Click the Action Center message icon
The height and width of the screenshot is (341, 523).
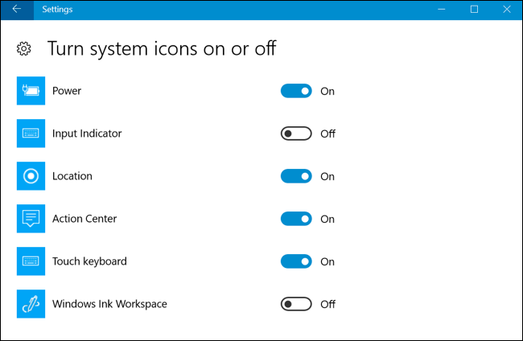(x=32, y=219)
